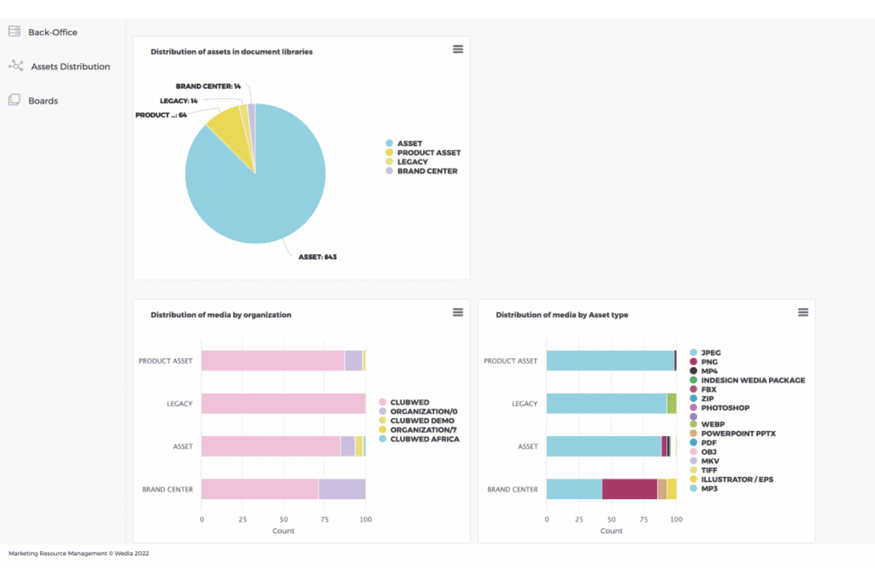875x583 pixels.
Task: Open document libraries chart hamburger menu
Action: [458, 49]
